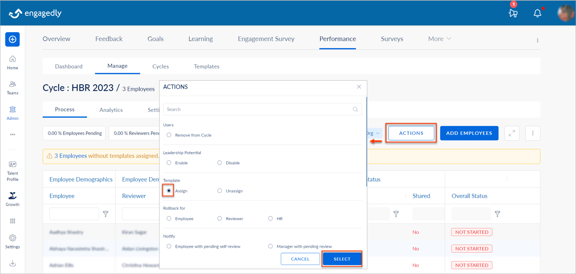Go to the Templates tab
Viewport: 576px width, 274px height.
(206, 66)
